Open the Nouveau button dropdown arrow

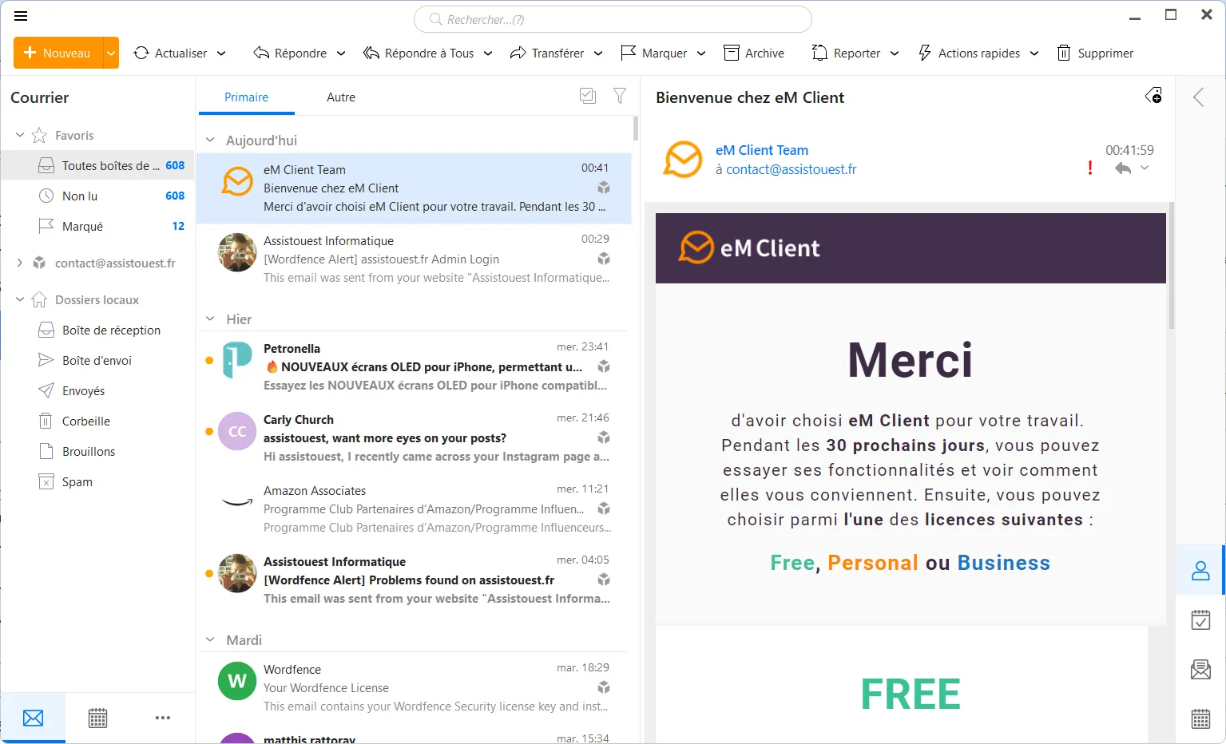111,53
